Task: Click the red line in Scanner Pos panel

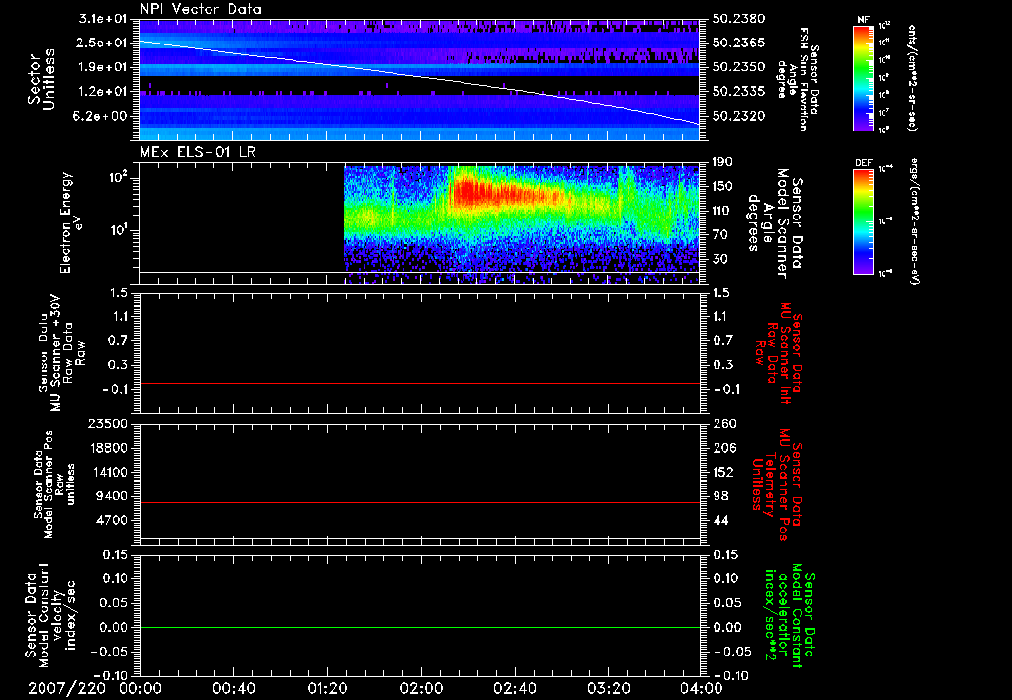Action: click(x=419, y=502)
